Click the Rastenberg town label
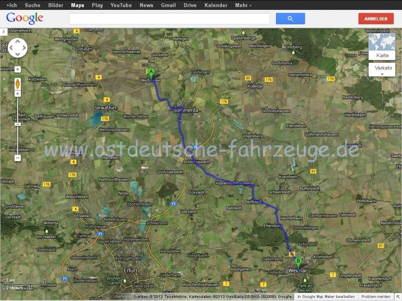 click(x=353, y=97)
